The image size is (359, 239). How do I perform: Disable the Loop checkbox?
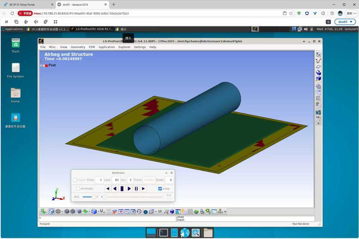pos(160,189)
